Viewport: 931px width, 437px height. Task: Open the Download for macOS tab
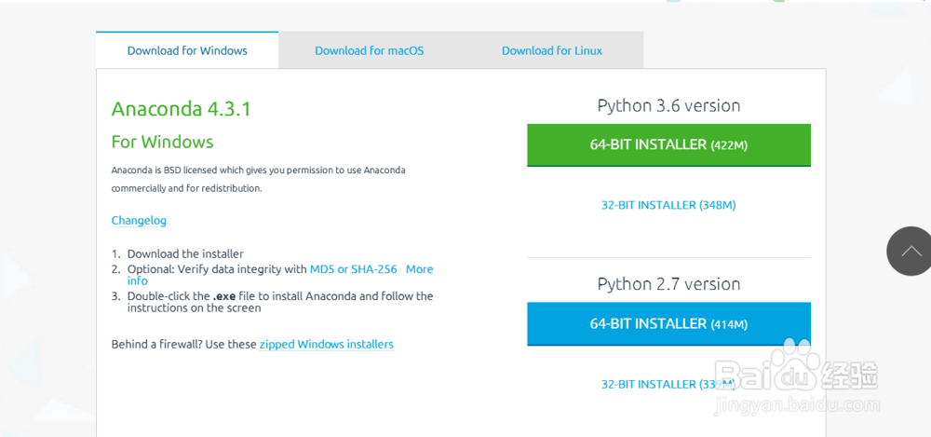click(369, 50)
